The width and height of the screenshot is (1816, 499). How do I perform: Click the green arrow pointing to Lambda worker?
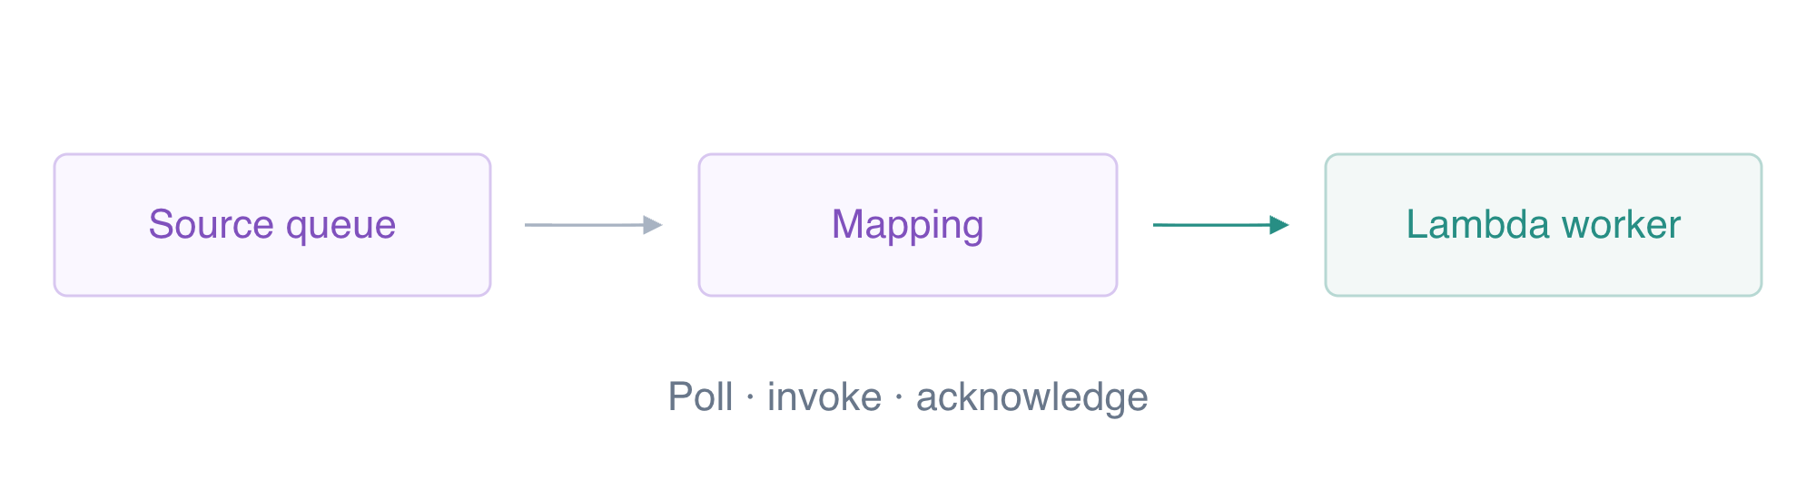point(1221,225)
